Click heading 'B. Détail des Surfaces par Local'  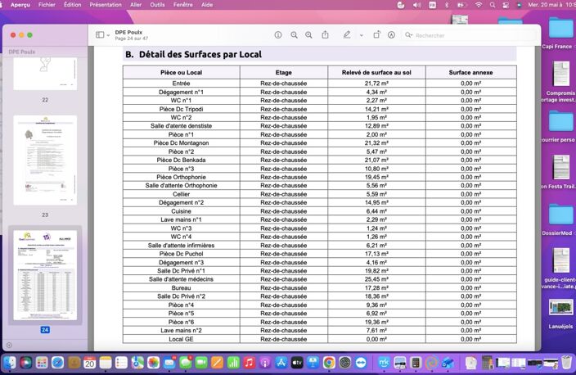point(194,54)
